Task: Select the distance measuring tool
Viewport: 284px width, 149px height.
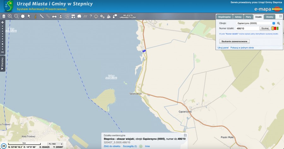Action: pos(42,16)
